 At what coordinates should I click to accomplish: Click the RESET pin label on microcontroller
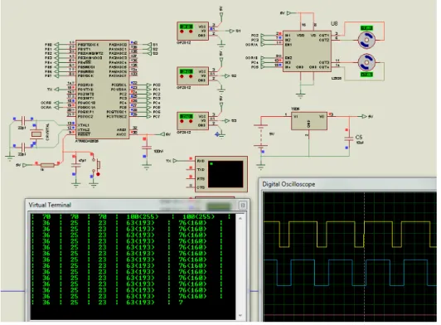click(x=84, y=134)
